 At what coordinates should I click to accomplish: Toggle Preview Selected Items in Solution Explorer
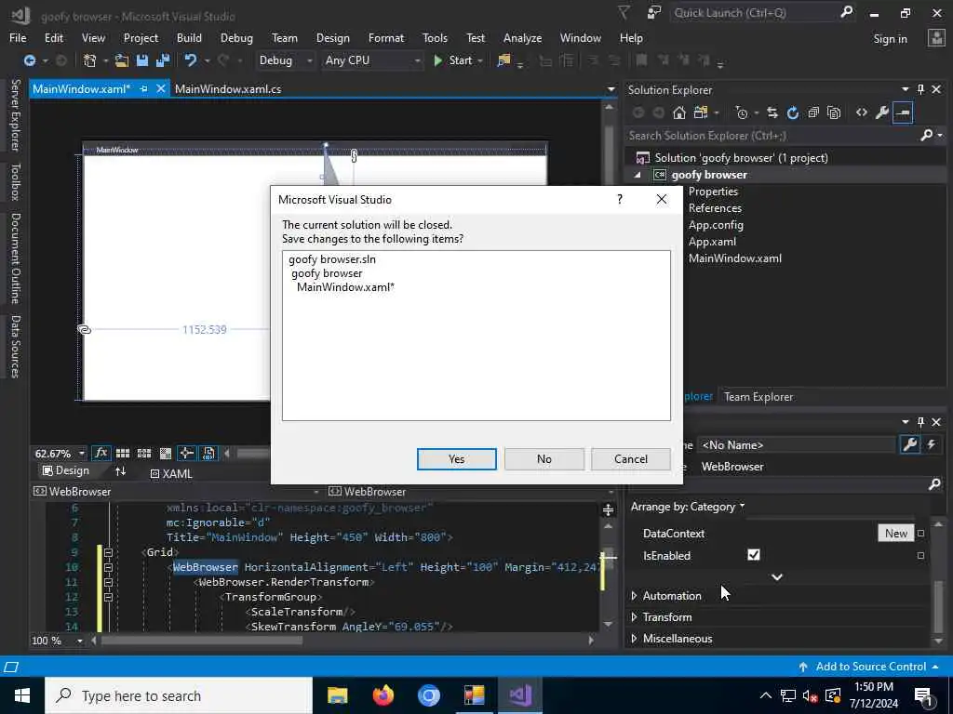pos(903,112)
